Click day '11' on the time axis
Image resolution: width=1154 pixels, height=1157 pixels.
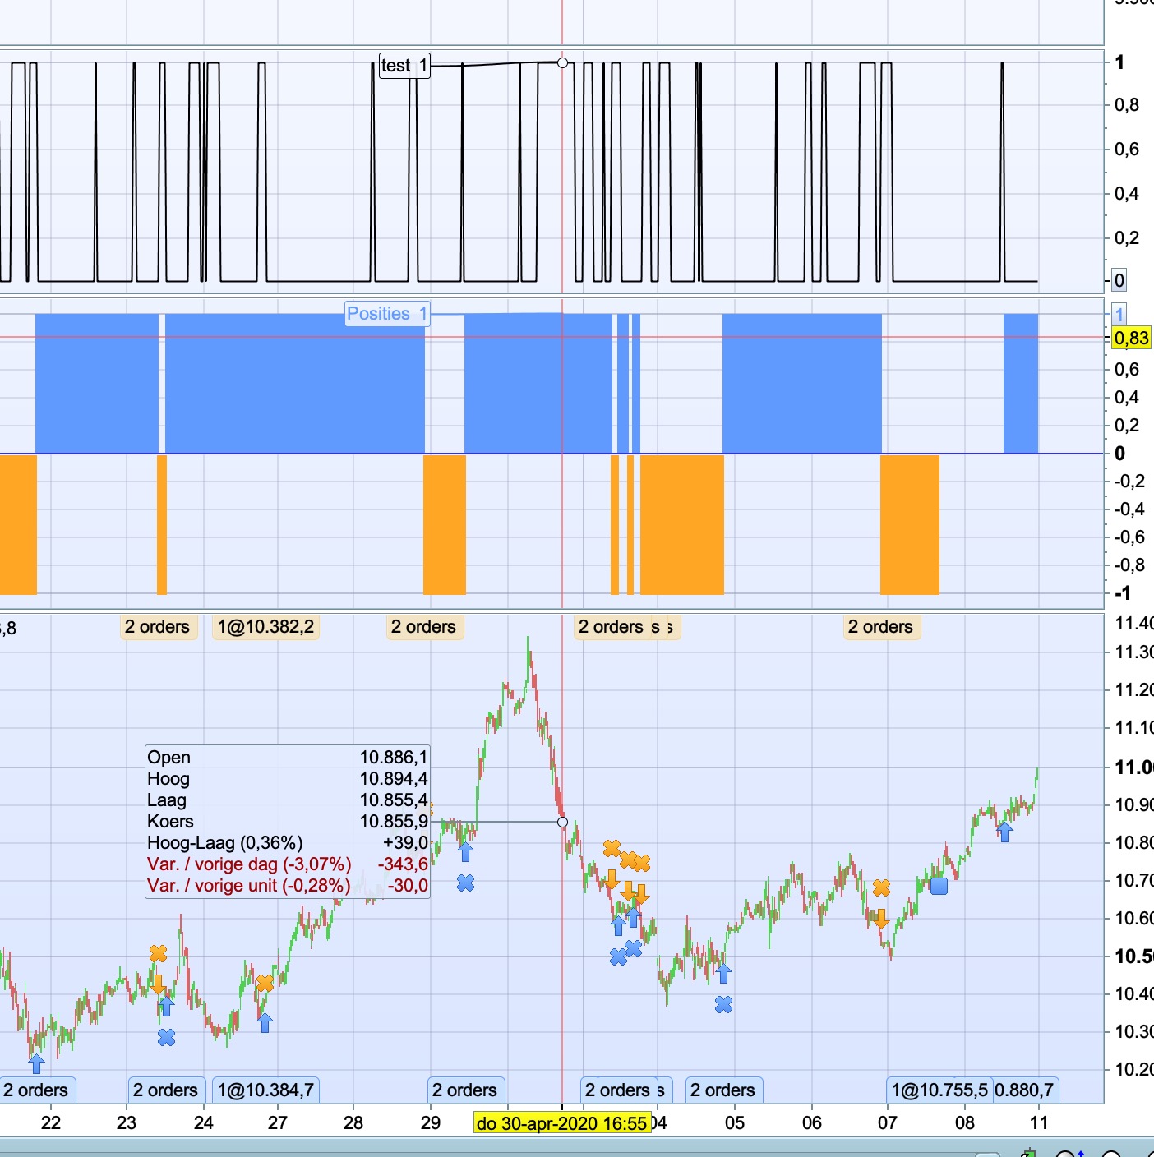(1039, 1123)
